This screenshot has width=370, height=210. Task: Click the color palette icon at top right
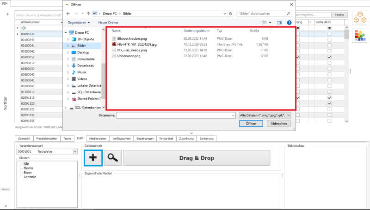point(359,35)
